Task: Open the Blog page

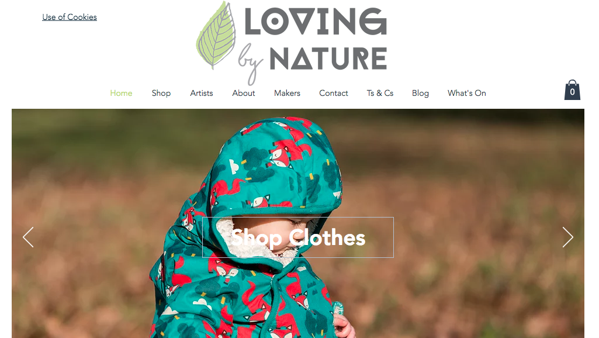Action: point(420,94)
